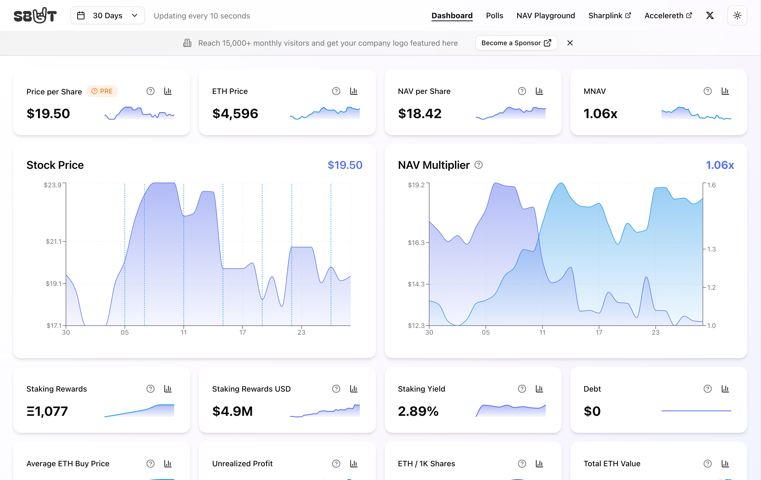Expand the 30 Days range dropdown

point(107,15)
